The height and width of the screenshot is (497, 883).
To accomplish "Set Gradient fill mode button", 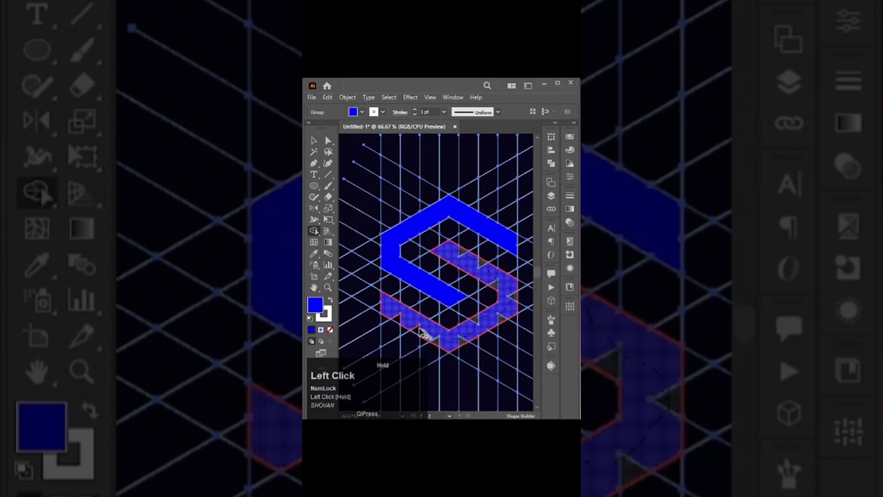I will click(321, 330).
